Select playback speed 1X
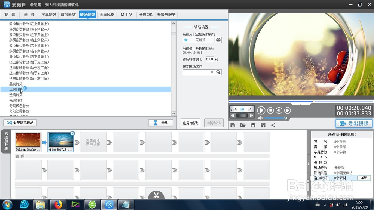 pos(242,109)
